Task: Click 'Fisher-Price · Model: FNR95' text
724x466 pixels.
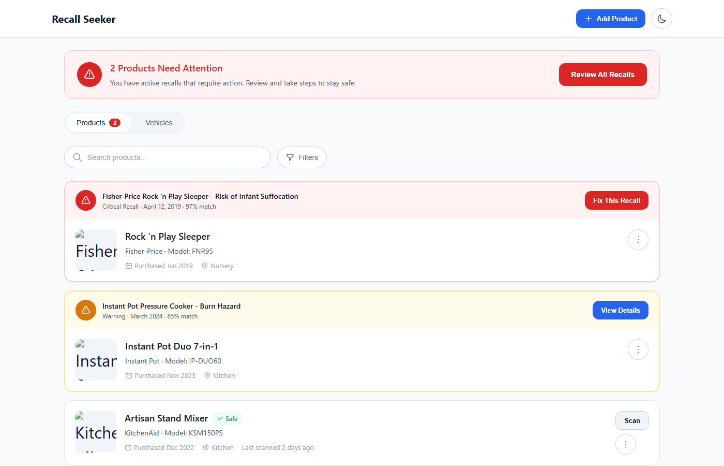Action: (x=169, y=251)
